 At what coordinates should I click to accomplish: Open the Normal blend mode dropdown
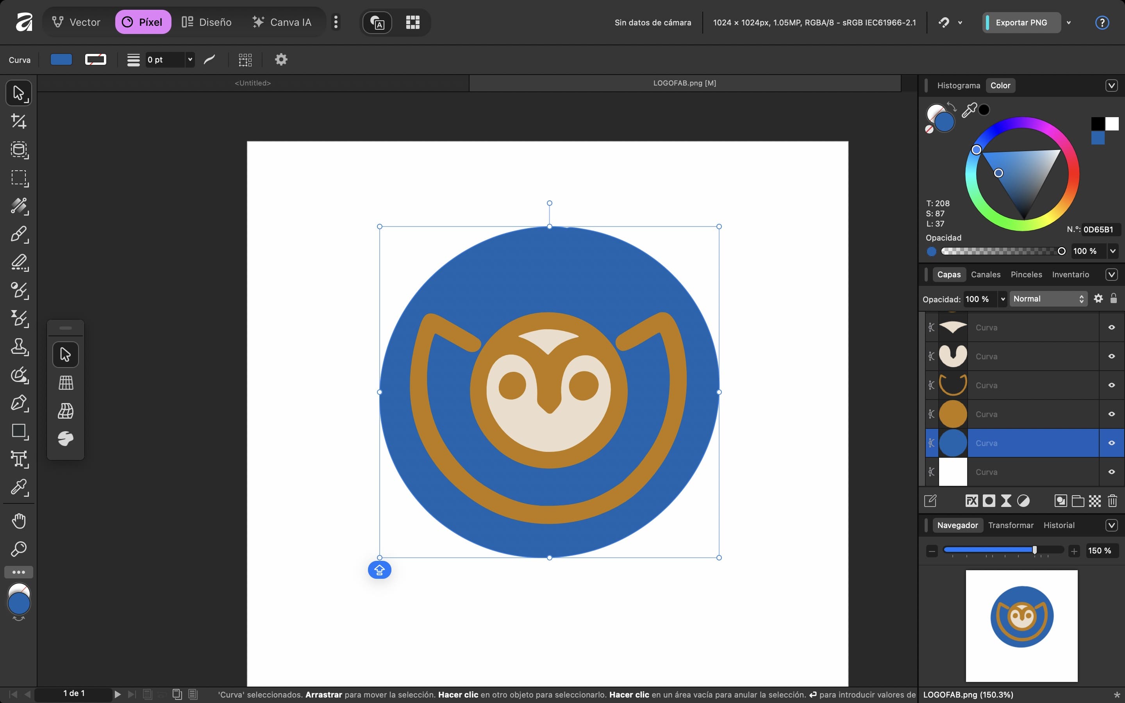pyautogui.click(x=1048, y=299)
